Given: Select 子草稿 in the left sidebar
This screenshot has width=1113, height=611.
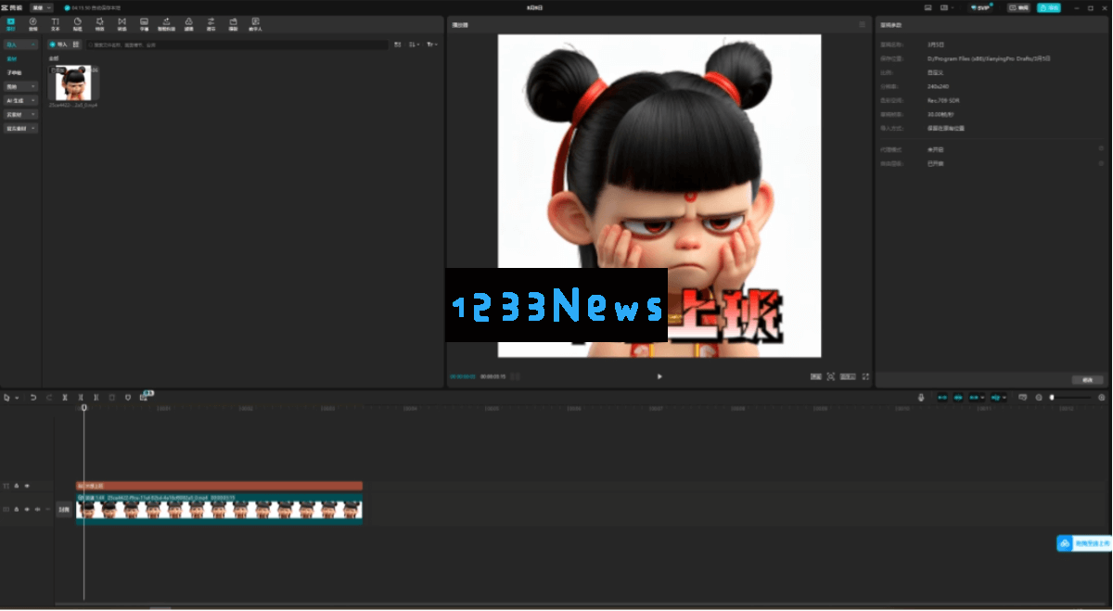Looking at the screenshot, I should [x=15, y=72].
